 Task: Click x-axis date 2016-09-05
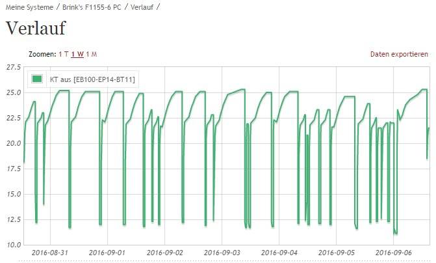point(337,253)
